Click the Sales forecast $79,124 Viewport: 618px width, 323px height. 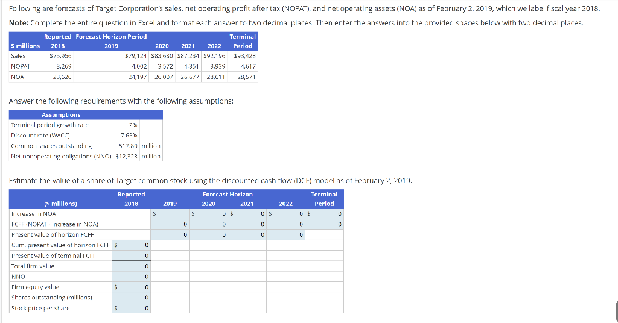[x=136, y=56]
